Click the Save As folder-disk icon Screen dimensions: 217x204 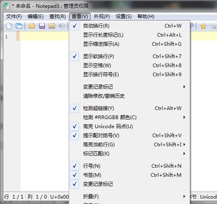coord(52,26)
